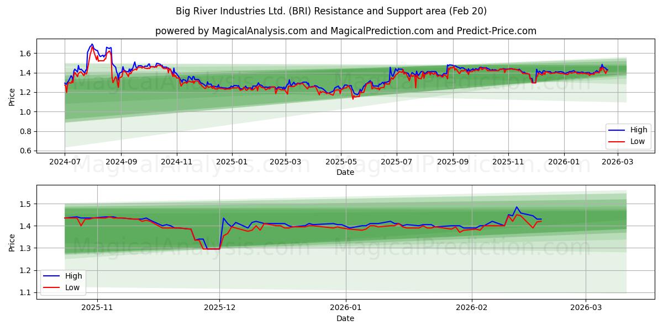Click the '1.5' y-axis tick in bottom chart

(27, 204)
